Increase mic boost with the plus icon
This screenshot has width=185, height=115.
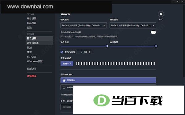[x=90, y=52]
